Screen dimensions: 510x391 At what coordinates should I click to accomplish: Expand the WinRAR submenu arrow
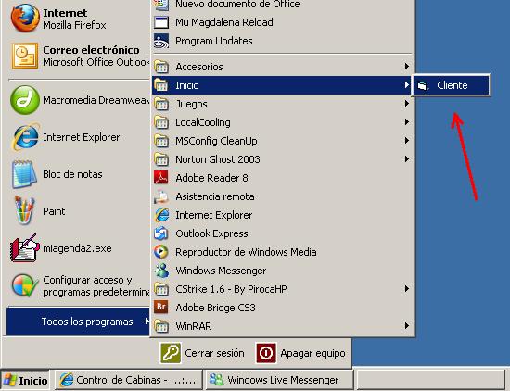point(406,325)
